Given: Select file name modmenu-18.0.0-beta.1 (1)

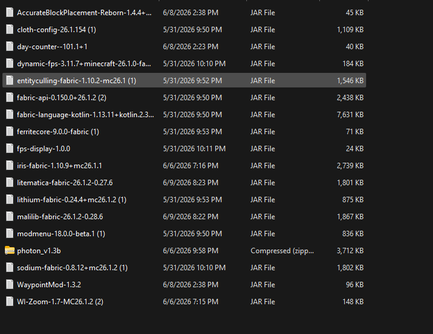Looking at the screenshot, I should pos(61,234).
